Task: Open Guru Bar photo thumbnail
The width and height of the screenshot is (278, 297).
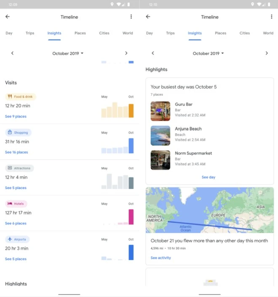Action: pyautogui.click(x=160, y=111)
